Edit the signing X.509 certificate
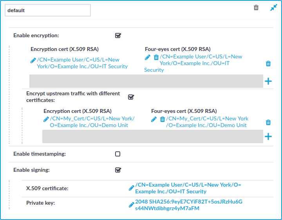 pos(132,188)
